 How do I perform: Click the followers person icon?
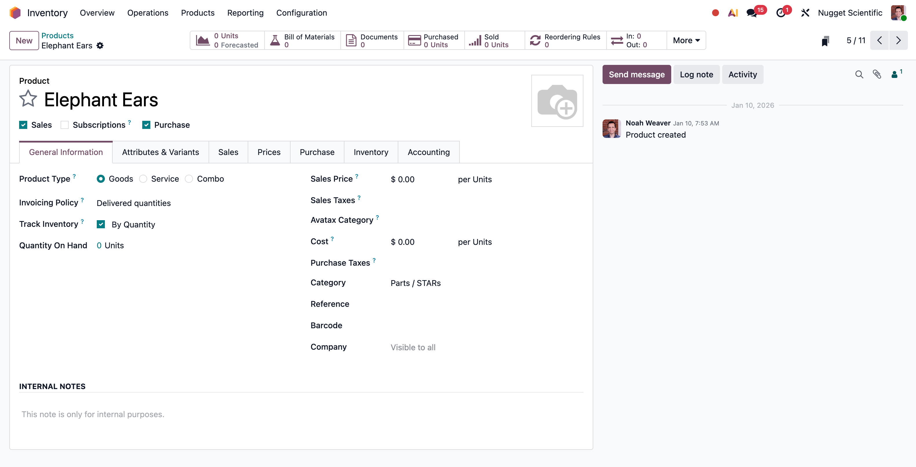coord(894,74)
